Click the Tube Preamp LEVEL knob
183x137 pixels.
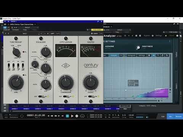(16, 83)
